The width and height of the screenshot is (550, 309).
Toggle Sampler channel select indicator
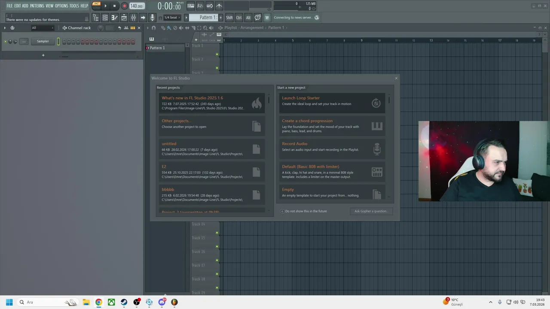click(58, 42)
